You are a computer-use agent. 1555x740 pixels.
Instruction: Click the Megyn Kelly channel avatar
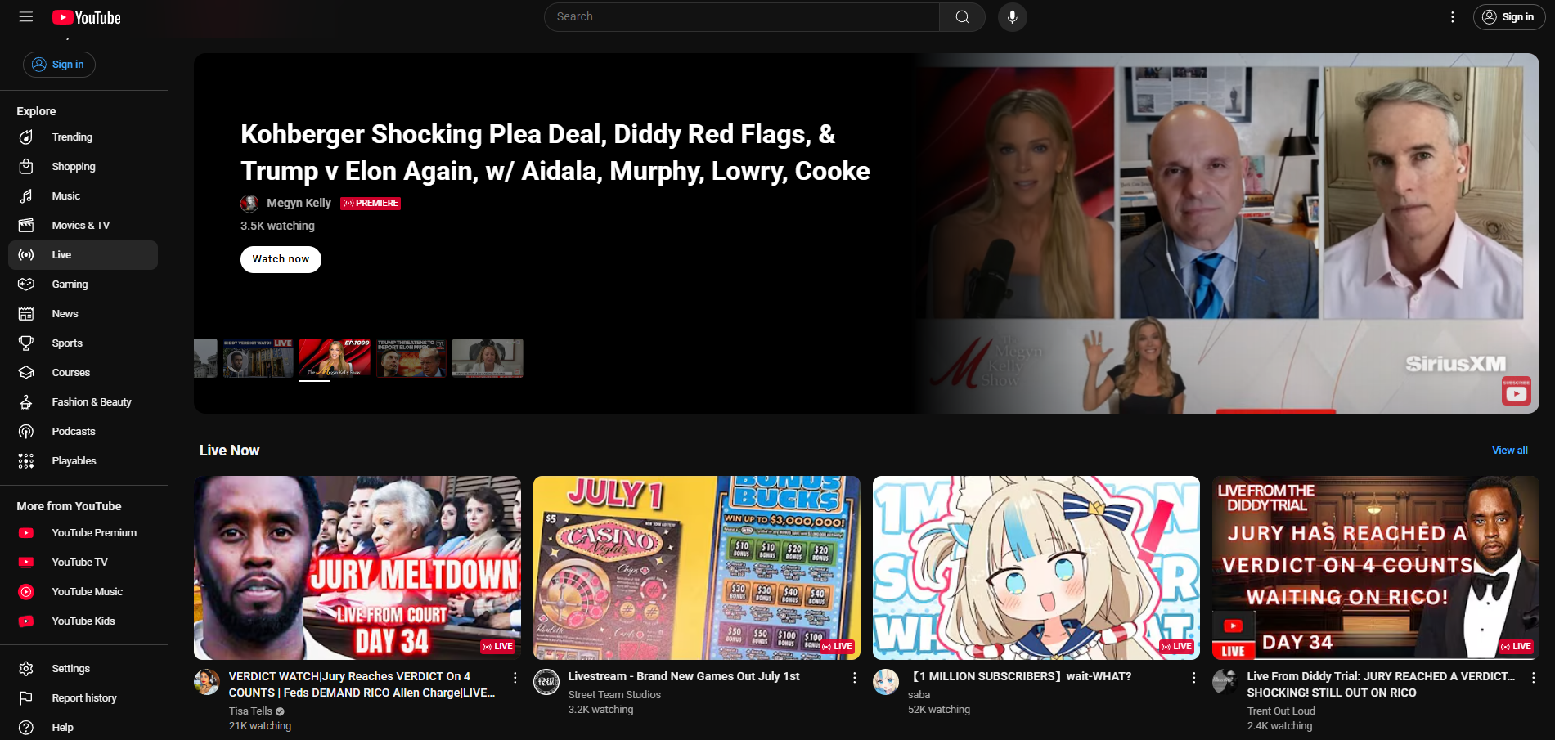[x=249, y=203]
